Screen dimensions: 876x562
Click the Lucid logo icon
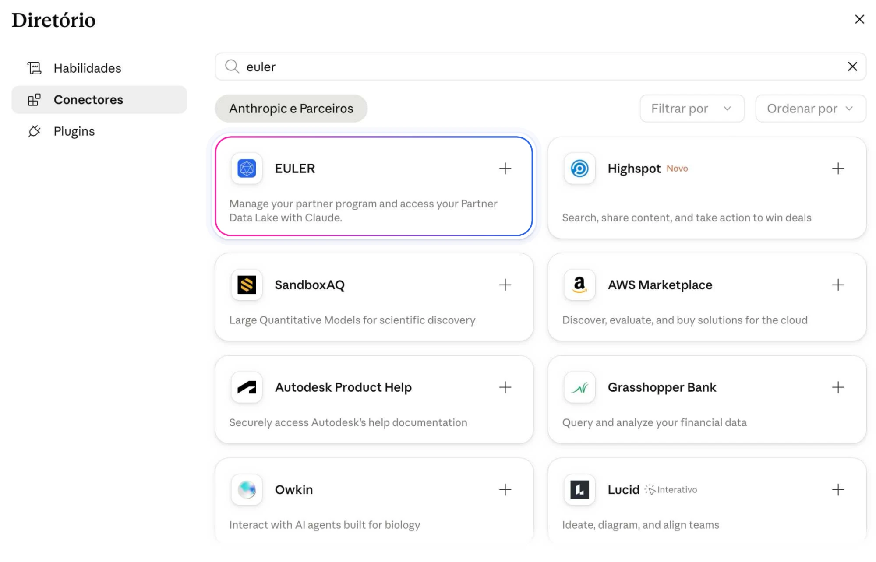(x=579, y=490)
